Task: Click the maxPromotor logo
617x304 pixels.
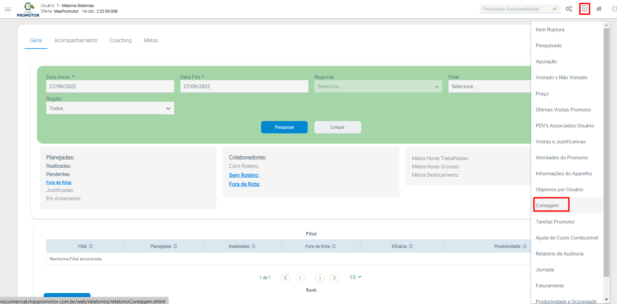Action: (x=28, y=10)
